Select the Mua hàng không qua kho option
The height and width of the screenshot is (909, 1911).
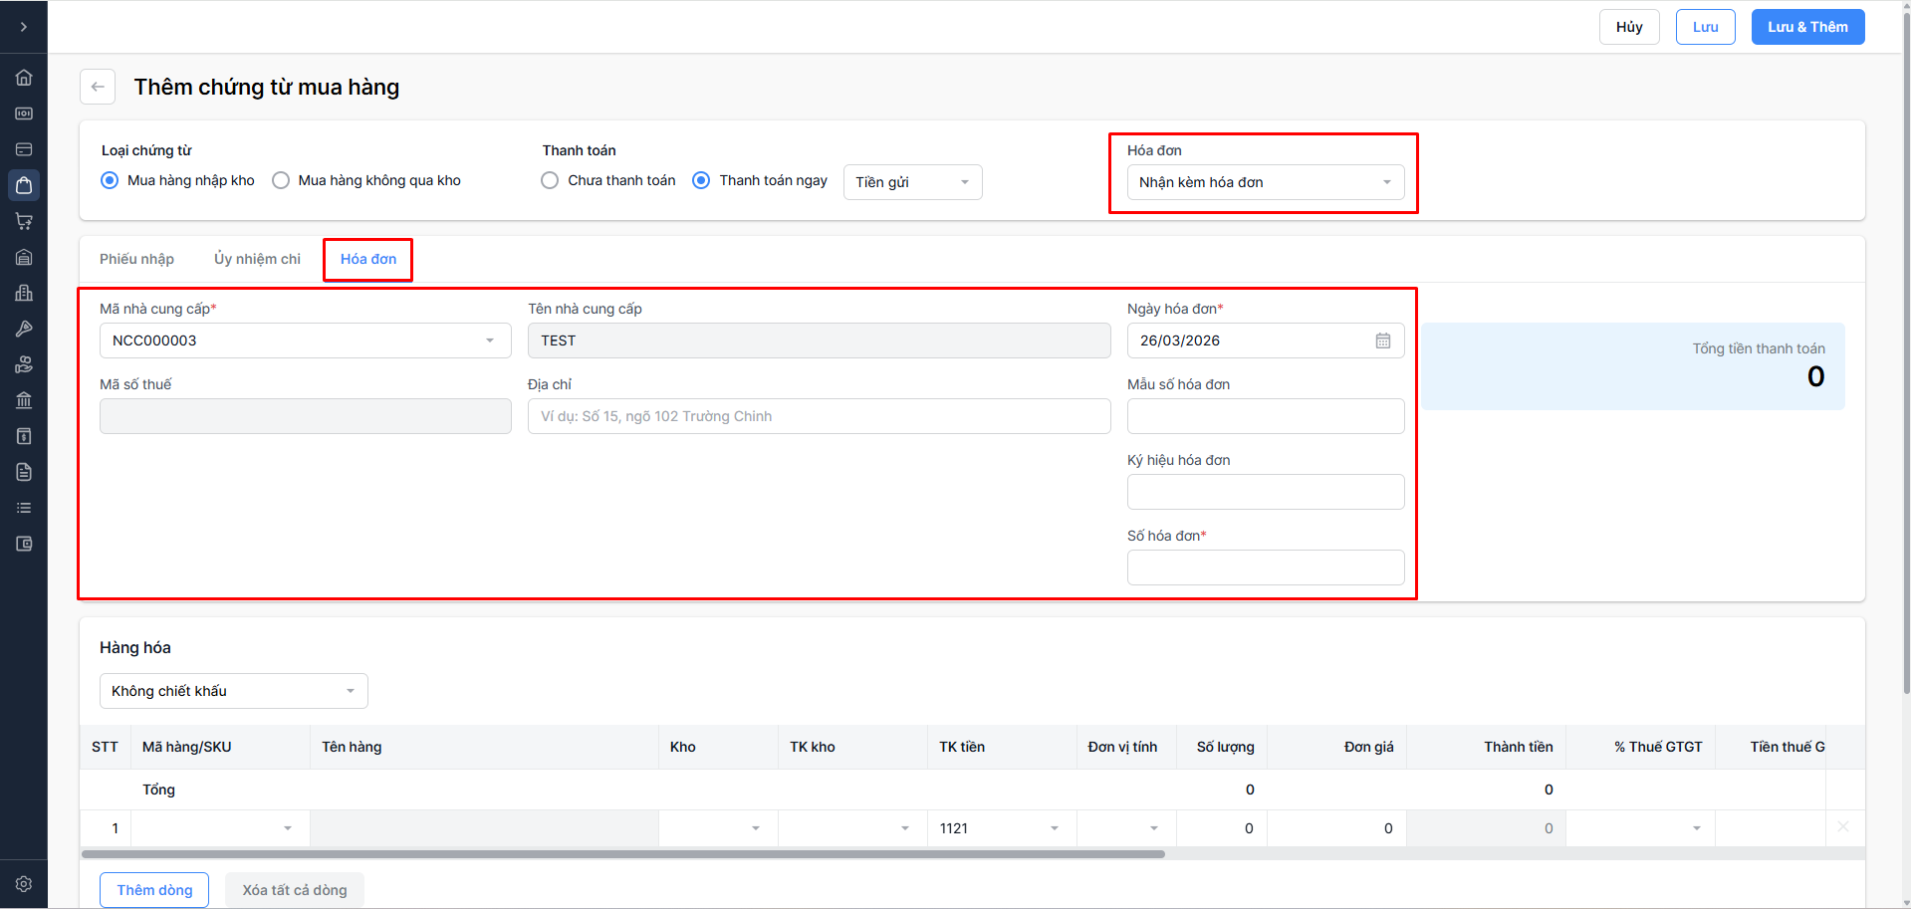281,180
